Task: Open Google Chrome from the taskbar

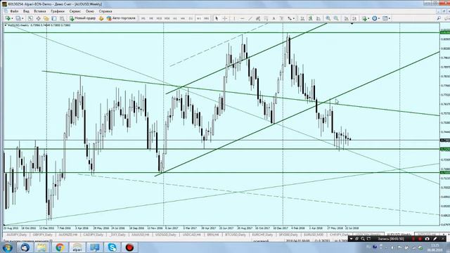Action: click(x=60, y=247)
